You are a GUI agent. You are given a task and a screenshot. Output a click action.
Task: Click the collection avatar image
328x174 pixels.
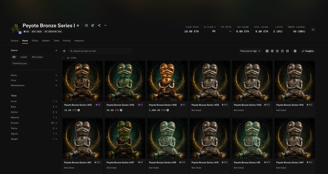[16, 28]
